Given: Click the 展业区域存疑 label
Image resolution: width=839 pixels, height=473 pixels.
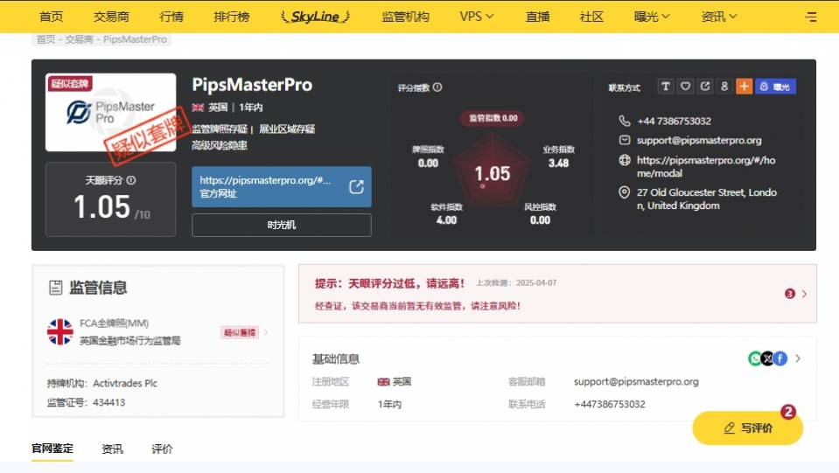Looking at the screenshot, I should [287, 129].
